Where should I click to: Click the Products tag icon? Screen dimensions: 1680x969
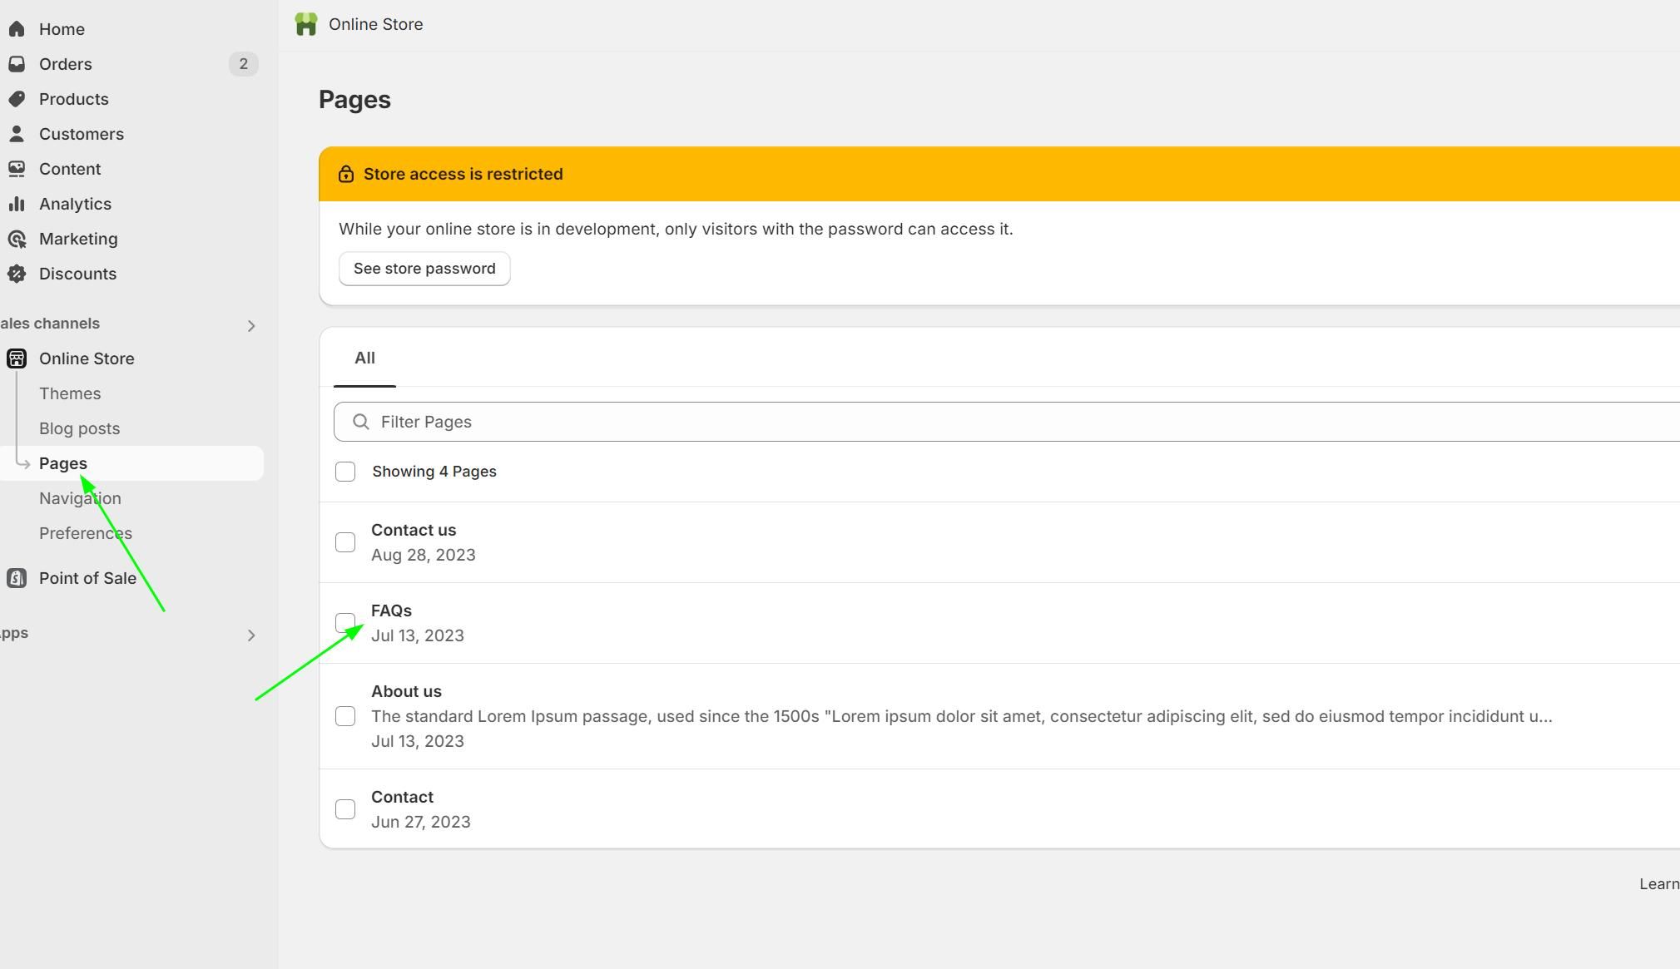(x=17, y=99)
